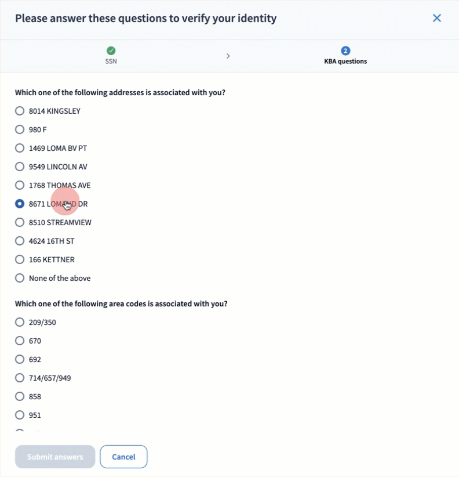Click the KBA questions step 2 icon
Screen dimensions: 459x477
(x=345, y=51)
